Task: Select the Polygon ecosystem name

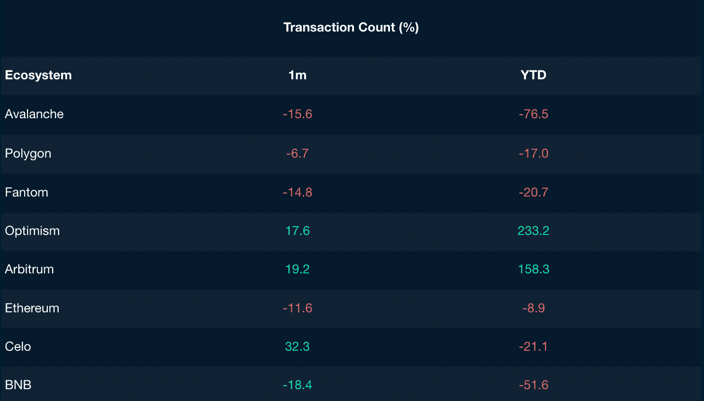Action: point(28,153)
